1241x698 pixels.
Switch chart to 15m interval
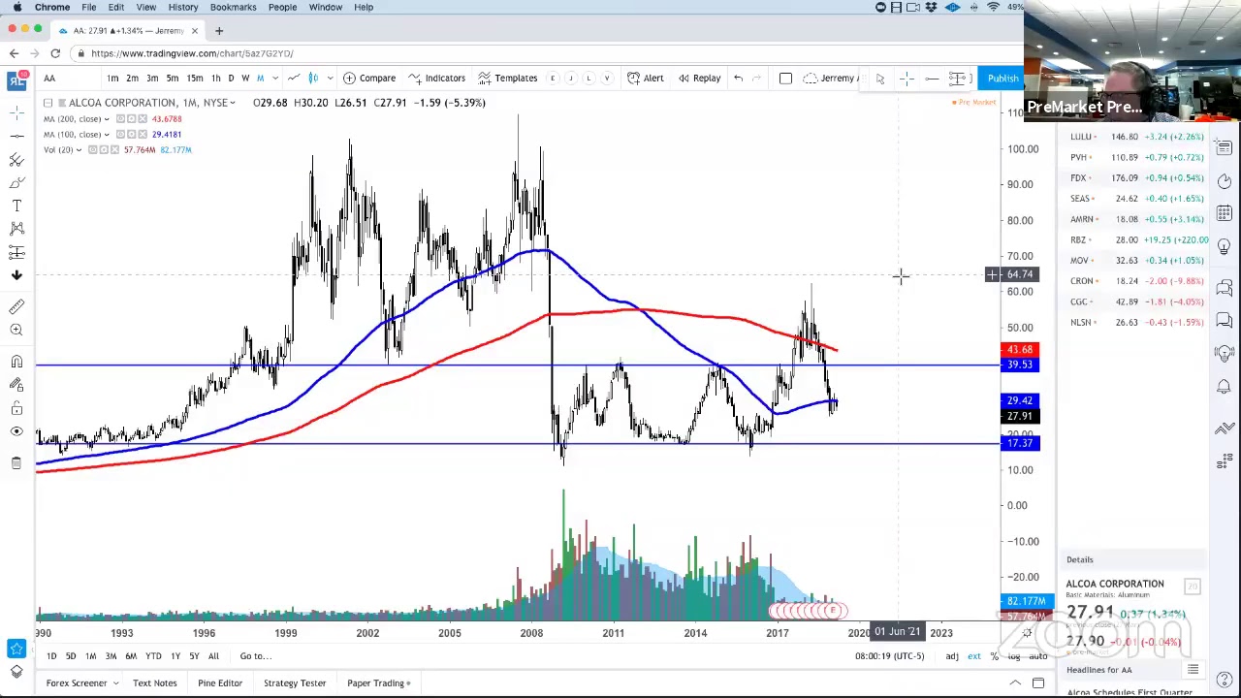click(195, 78)
